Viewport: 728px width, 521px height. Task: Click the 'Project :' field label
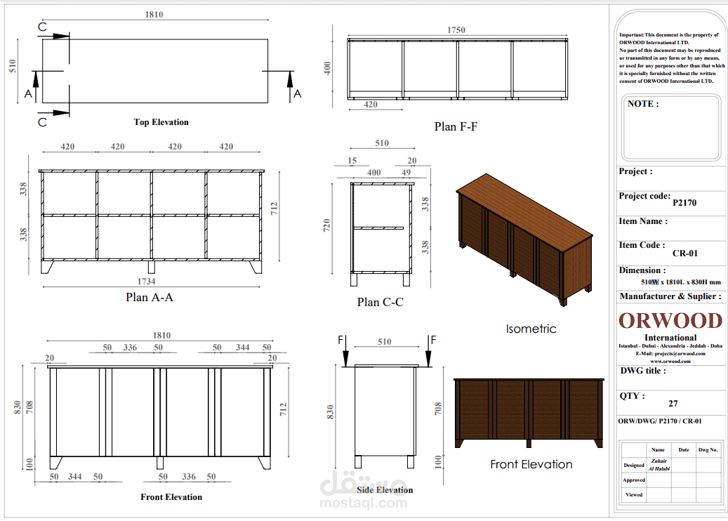[x=635, y=171]
